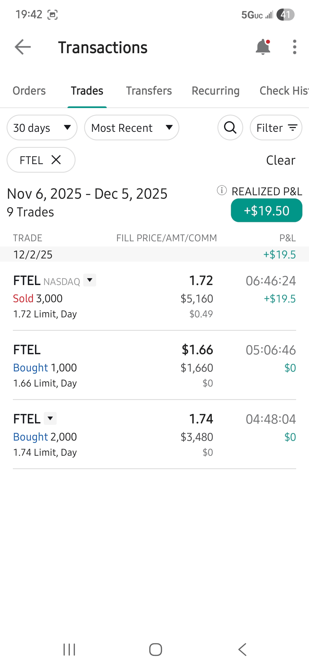Open the three-dot overflow menu

point(294,47)
